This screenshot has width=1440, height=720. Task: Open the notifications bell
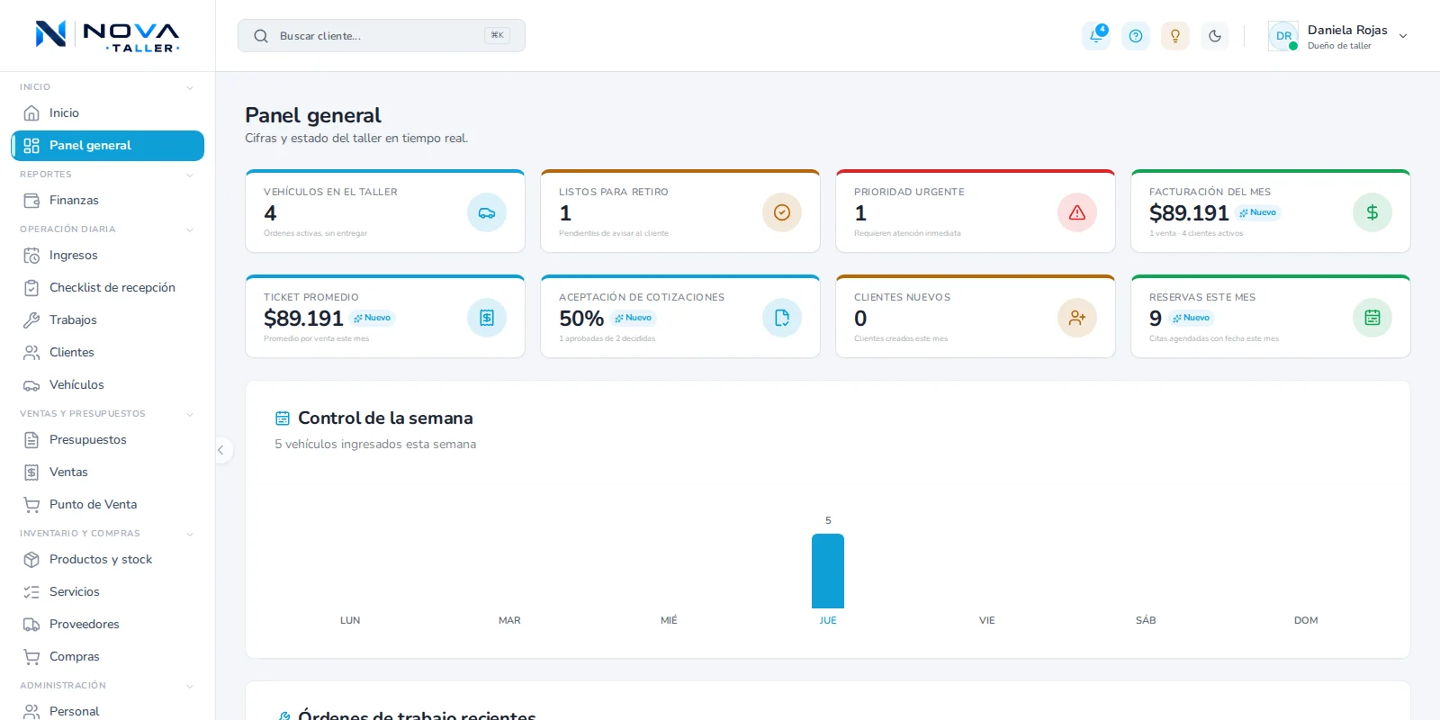(x=1096, y=36)
